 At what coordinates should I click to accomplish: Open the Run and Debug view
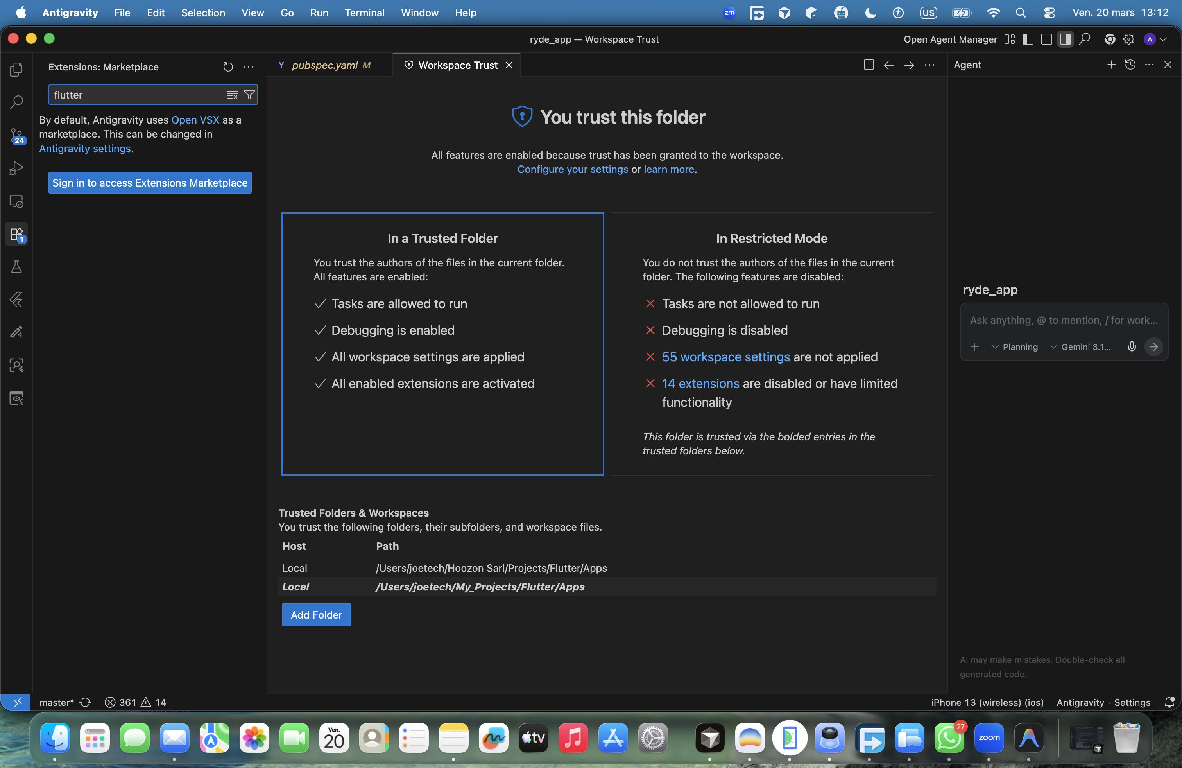16,169
